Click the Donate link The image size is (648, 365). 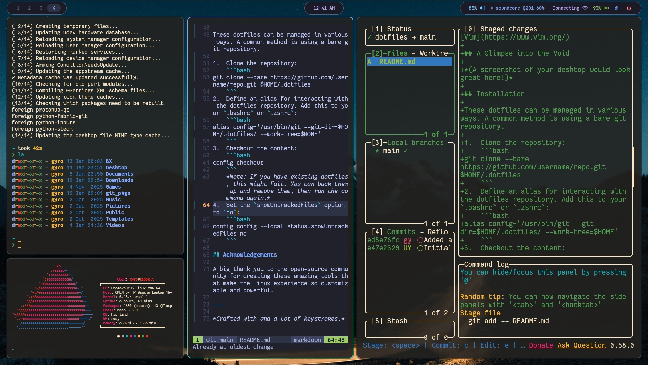[541, 345]
